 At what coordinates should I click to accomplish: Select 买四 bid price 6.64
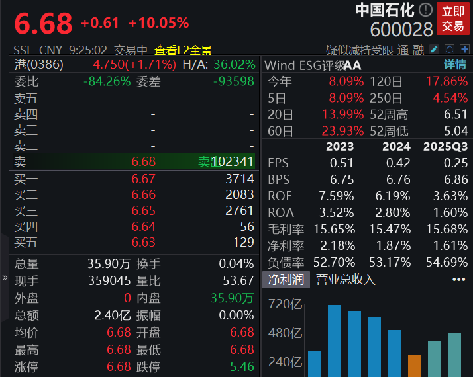coord(144,226)
